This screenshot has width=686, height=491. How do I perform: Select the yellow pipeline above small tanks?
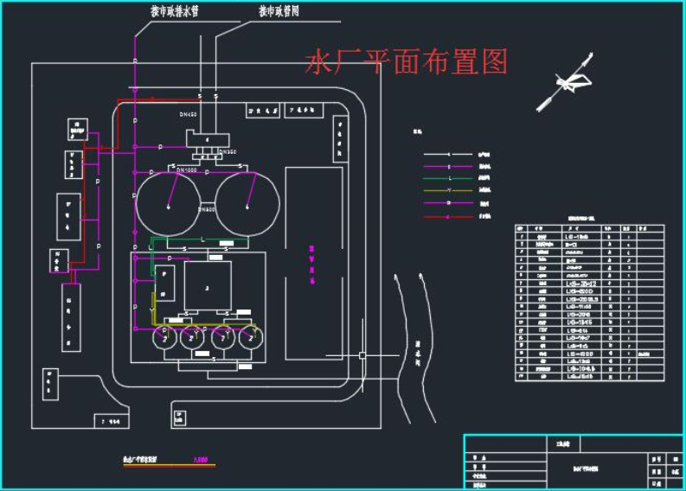coord(204,325)
